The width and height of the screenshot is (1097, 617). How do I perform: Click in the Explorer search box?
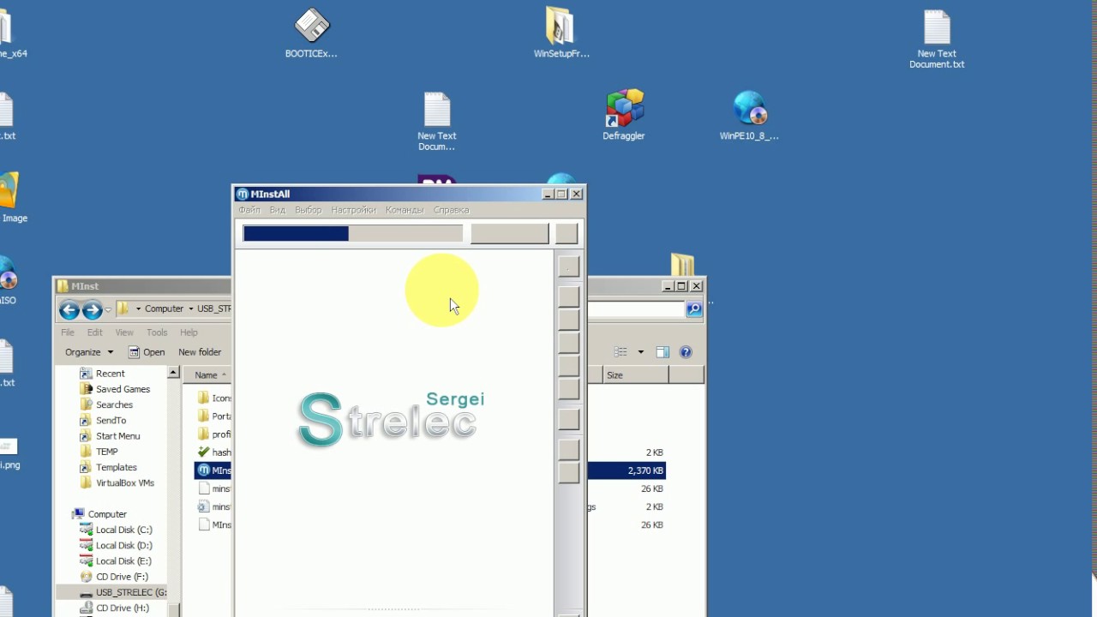pos(636,309)
